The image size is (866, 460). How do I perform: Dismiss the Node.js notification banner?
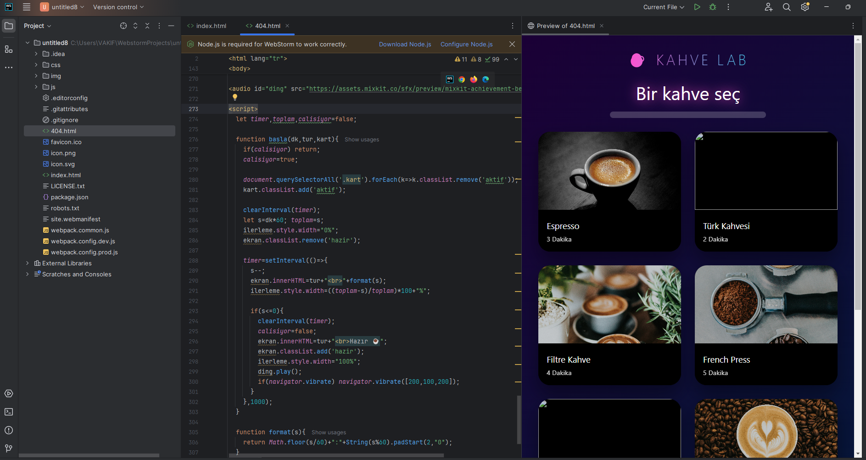(x=512, y=44)
